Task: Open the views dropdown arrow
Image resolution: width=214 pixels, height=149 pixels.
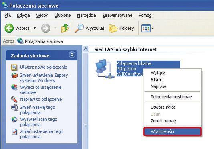Action: pos(153,29)
